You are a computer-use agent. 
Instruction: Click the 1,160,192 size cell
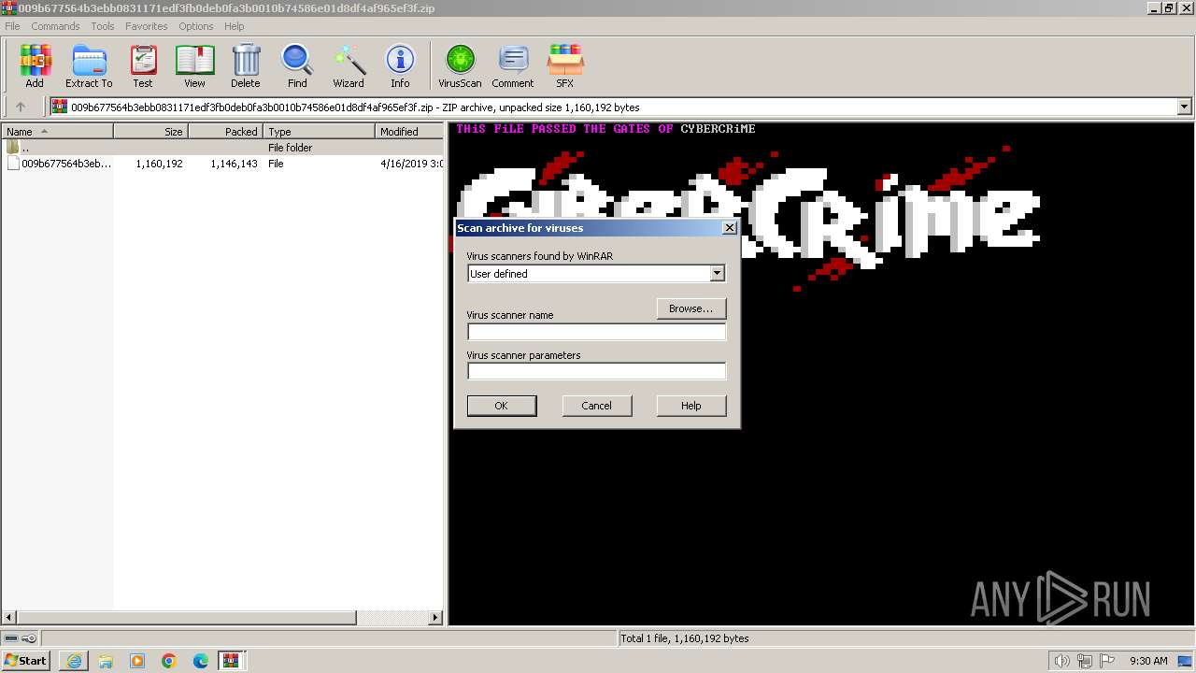pos(159,164)
